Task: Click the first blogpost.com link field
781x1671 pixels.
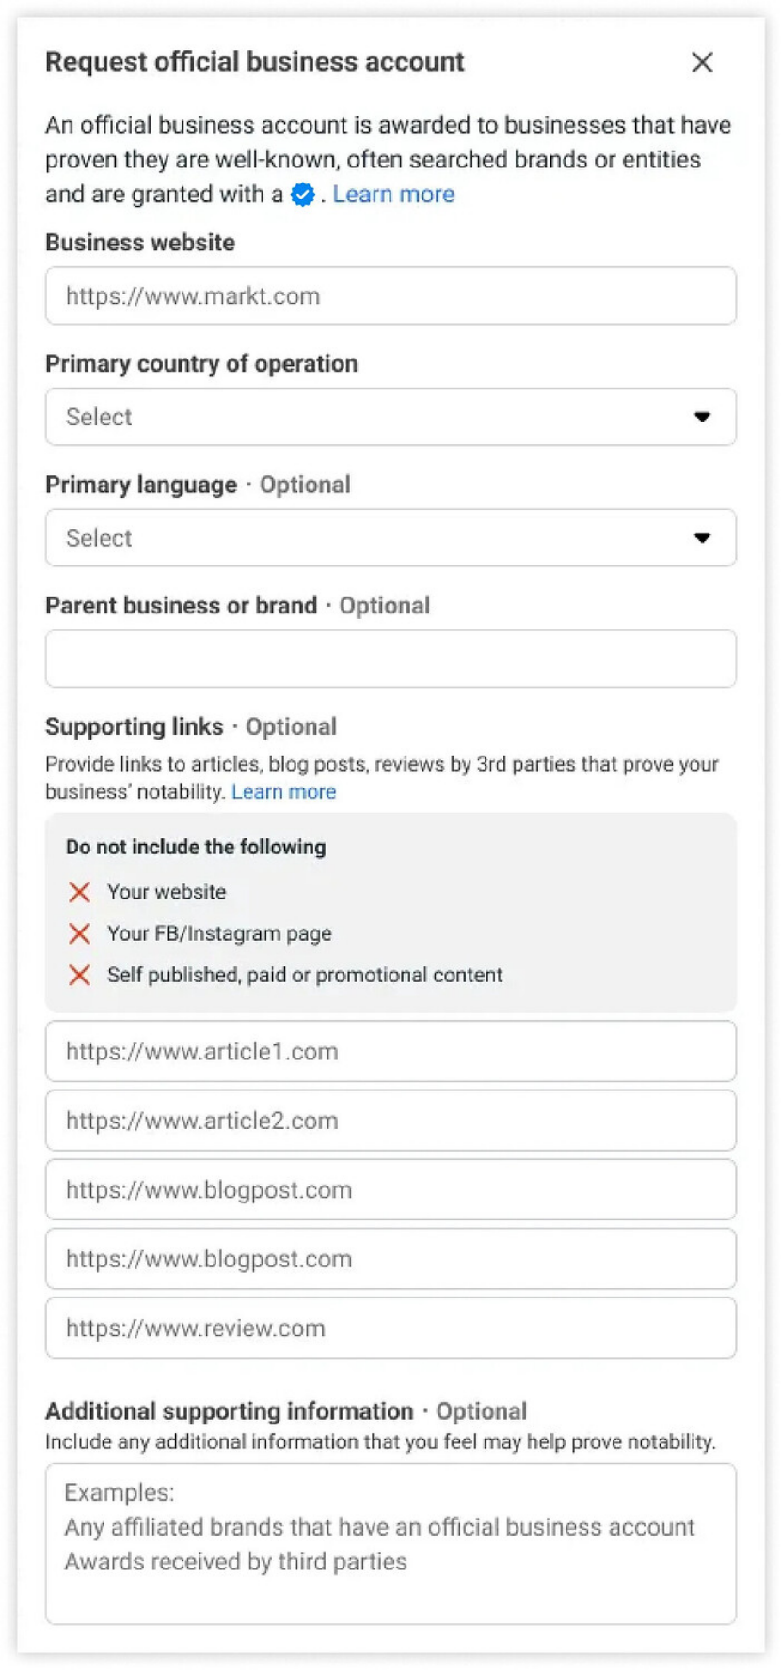Action: point(390,1190)
